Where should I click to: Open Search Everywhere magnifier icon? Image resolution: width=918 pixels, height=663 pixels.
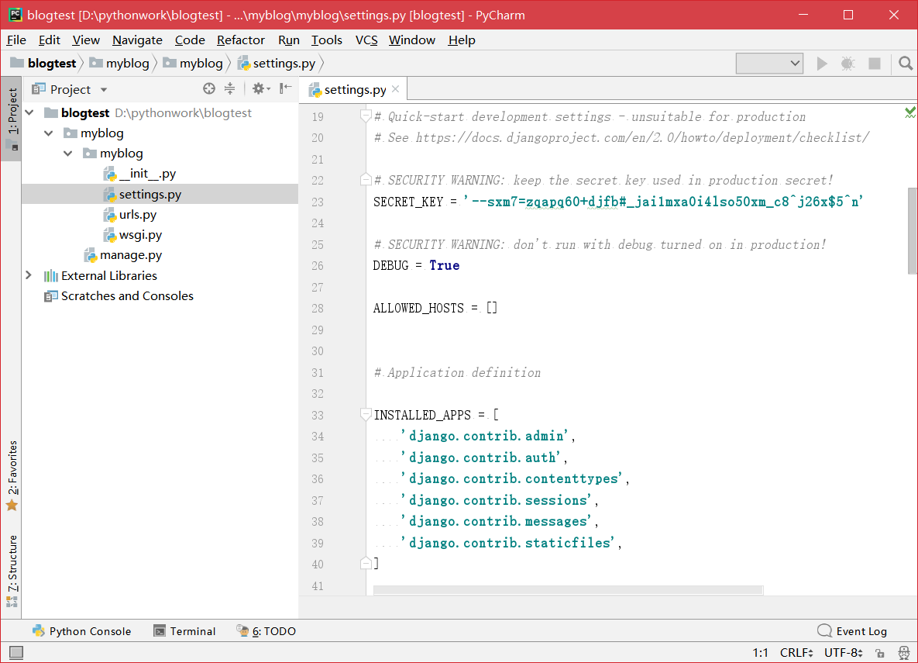point(905,64)
